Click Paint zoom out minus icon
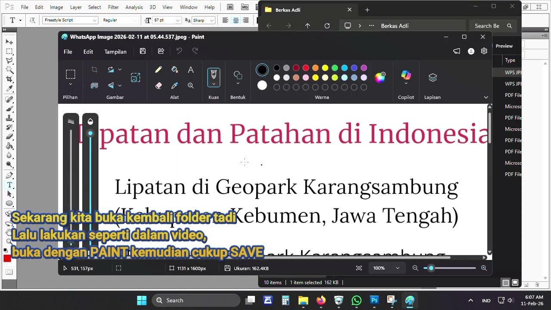This screenshot has height=310, width=551. [x=415, y=268]
